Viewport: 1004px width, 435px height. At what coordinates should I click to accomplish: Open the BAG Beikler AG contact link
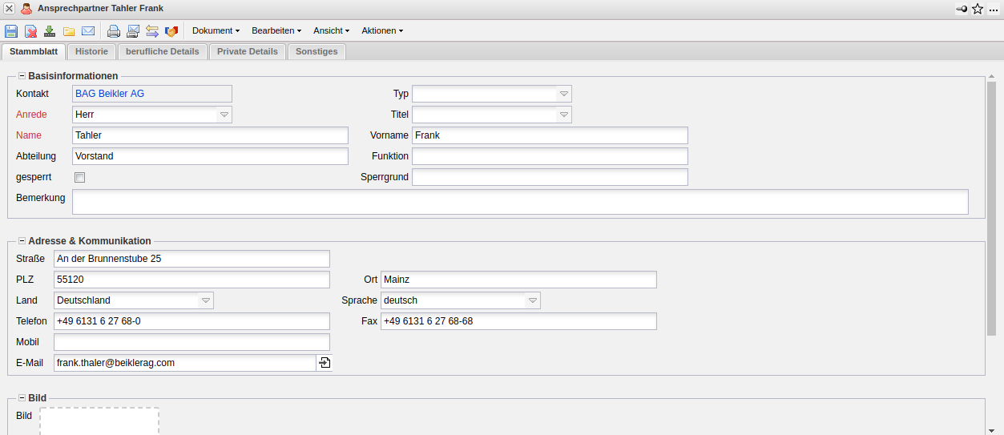pyautogui.click(x=110, y=94)
